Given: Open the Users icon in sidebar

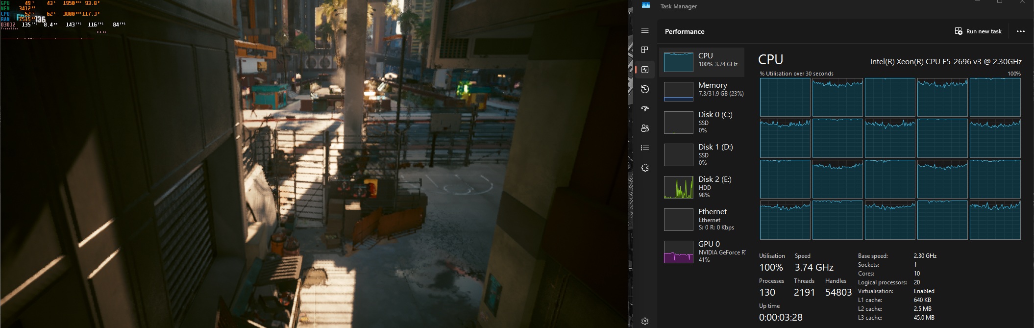Looking at the screenshot, I should tap(645, 128).
